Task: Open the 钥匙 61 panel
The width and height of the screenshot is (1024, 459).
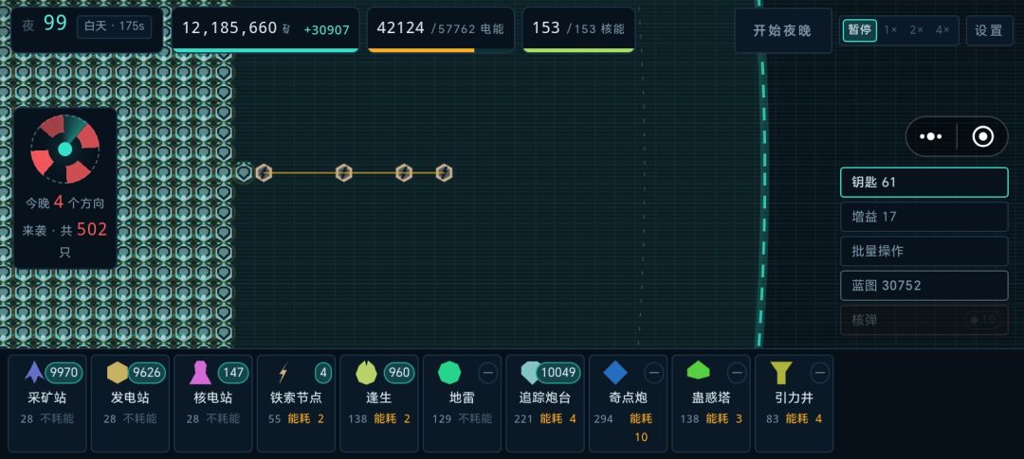Action: click(924, 183)
